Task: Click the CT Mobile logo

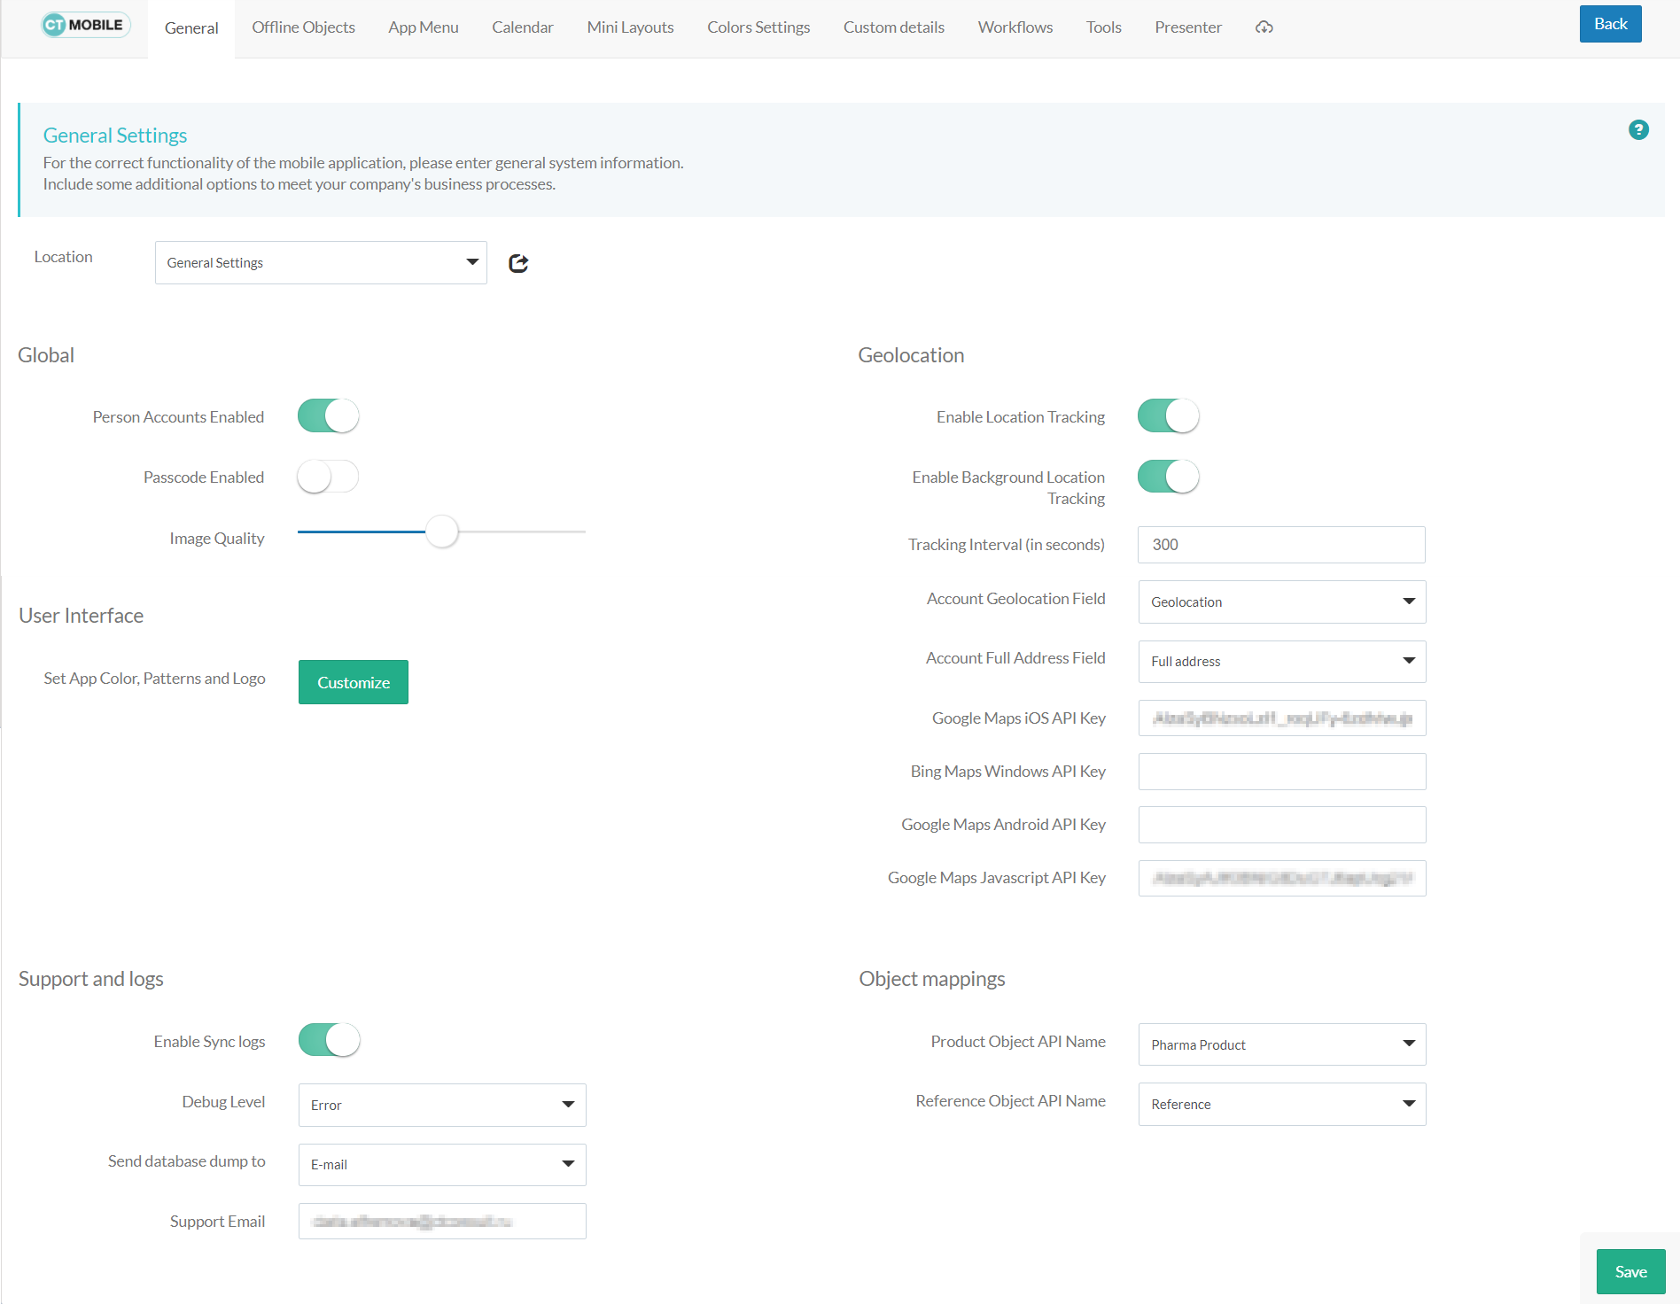Action: coord(85,25)
